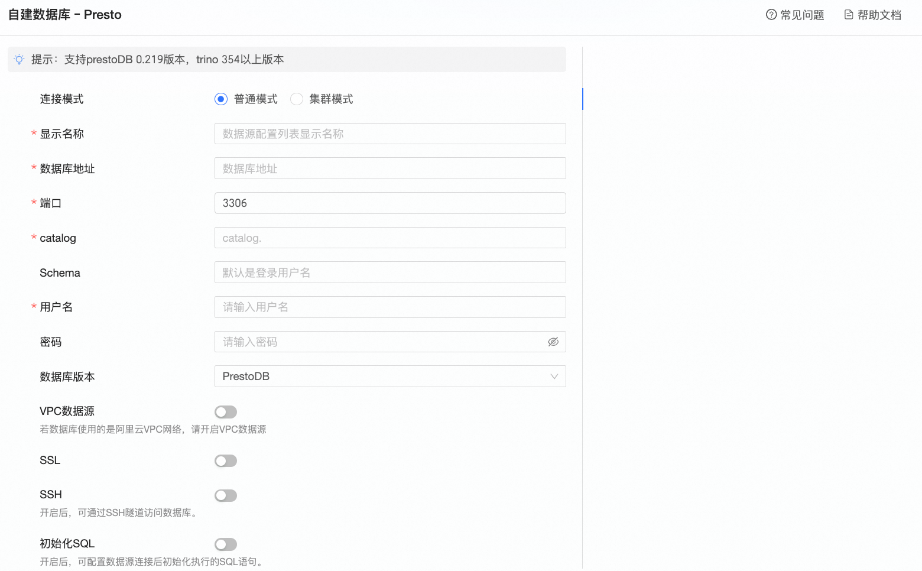Enable the VPC数据源 switch
This screenshot has width=922, height=571.
pos(226,411)
